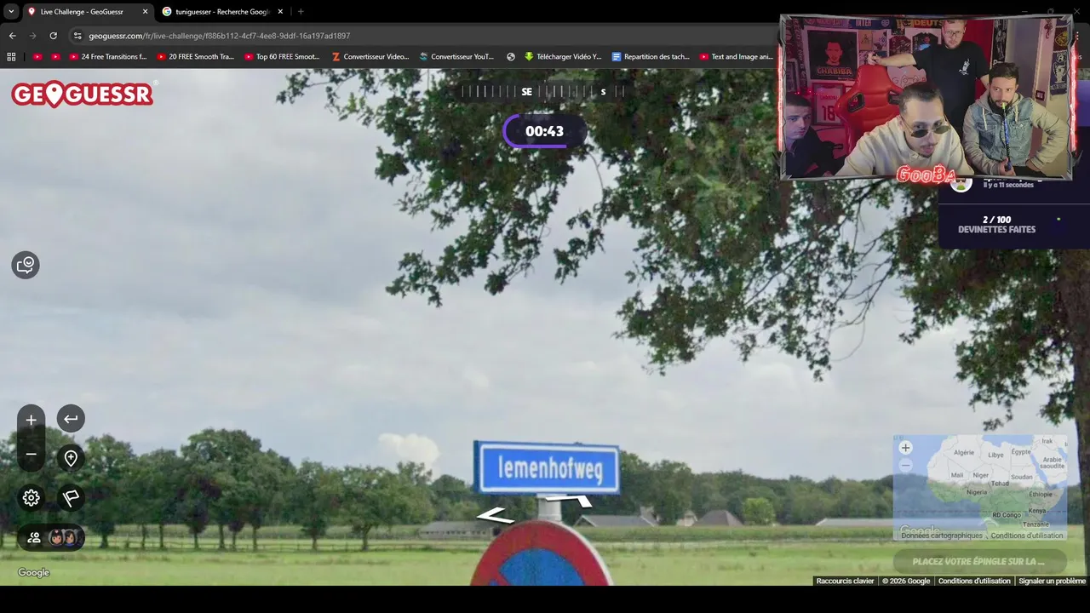Screen dimensions: 1090x613
Task: Go forward in browser history
Action: [32, 36]
